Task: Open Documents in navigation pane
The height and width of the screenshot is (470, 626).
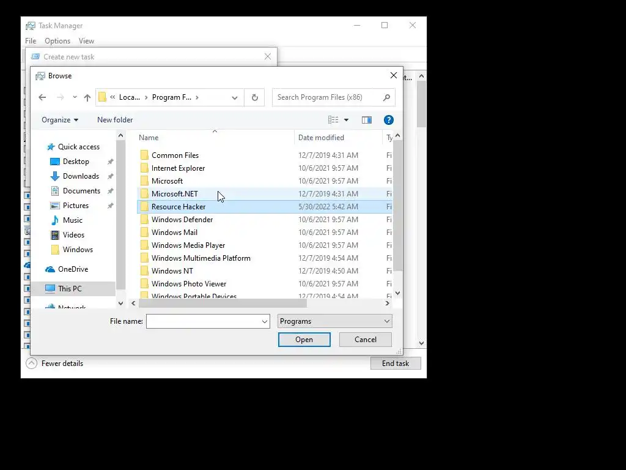Action: [x=81, y=191]
